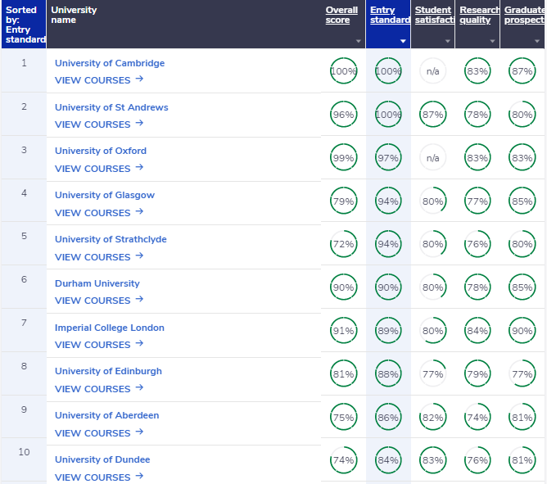
Task: Click Dundee's 74% overall score circle
Action: [x=344, y=460]
